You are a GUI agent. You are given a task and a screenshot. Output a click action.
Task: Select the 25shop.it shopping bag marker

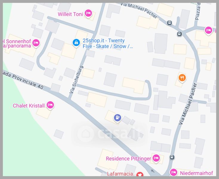tap(76, 42)
